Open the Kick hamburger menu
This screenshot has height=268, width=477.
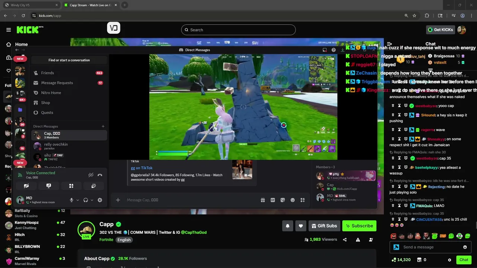click(9, 30)
